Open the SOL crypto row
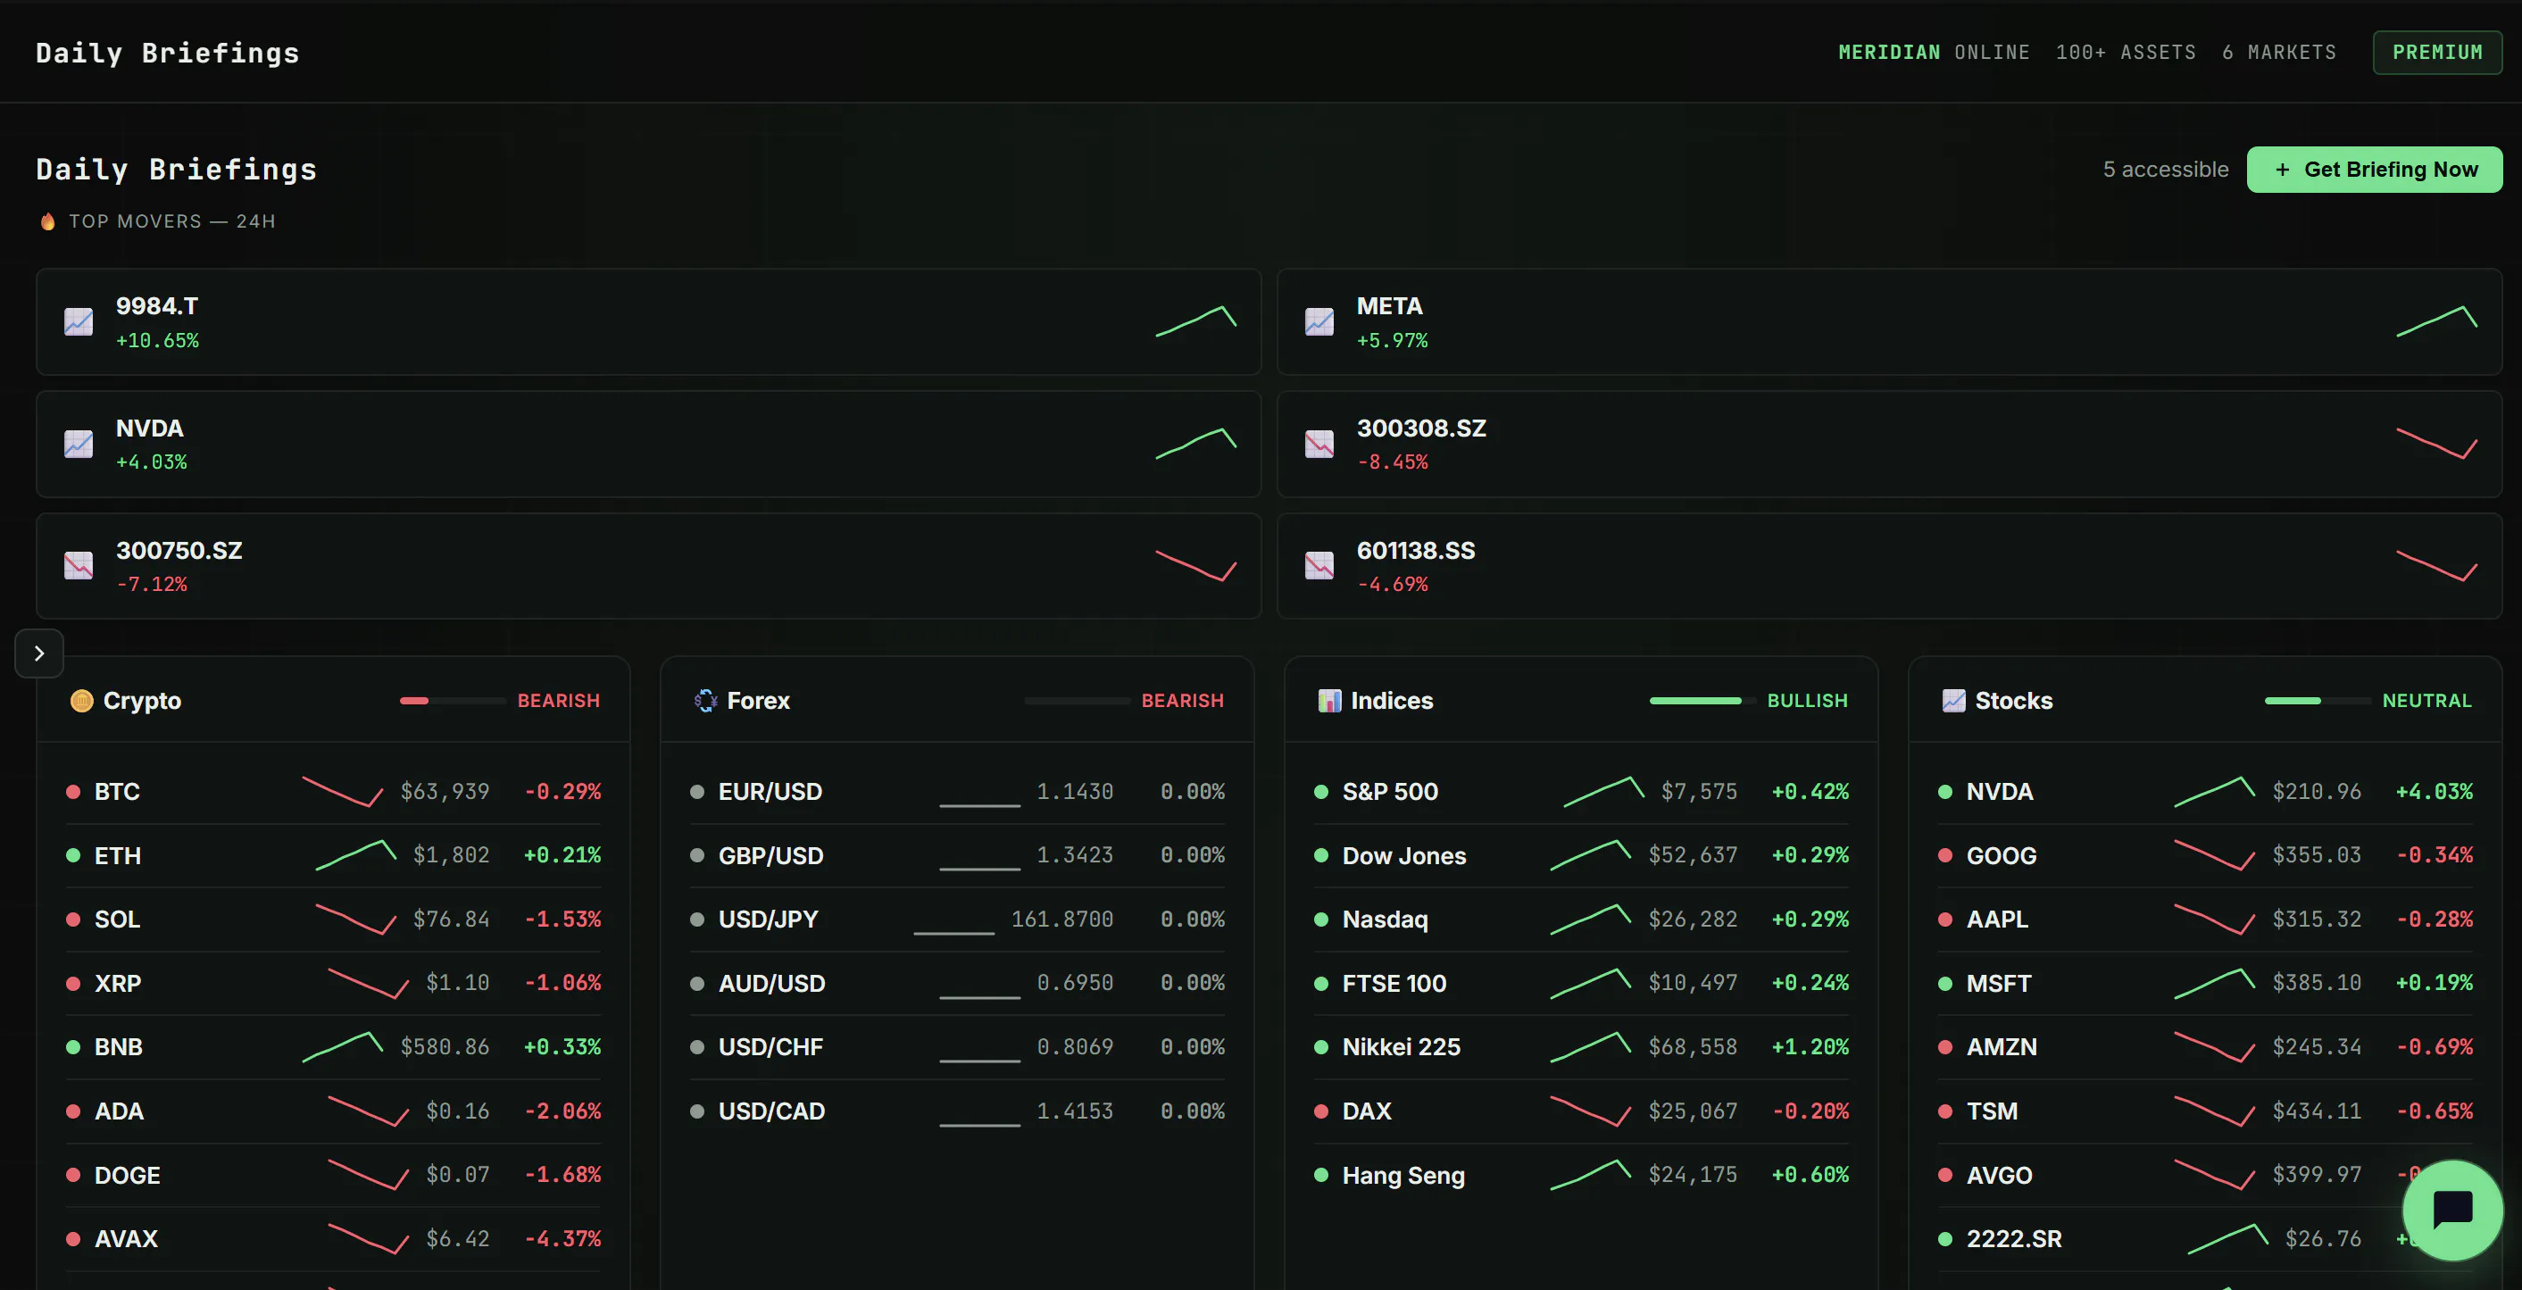This screenshot has width=2522, height=1290. coord(333,919)
